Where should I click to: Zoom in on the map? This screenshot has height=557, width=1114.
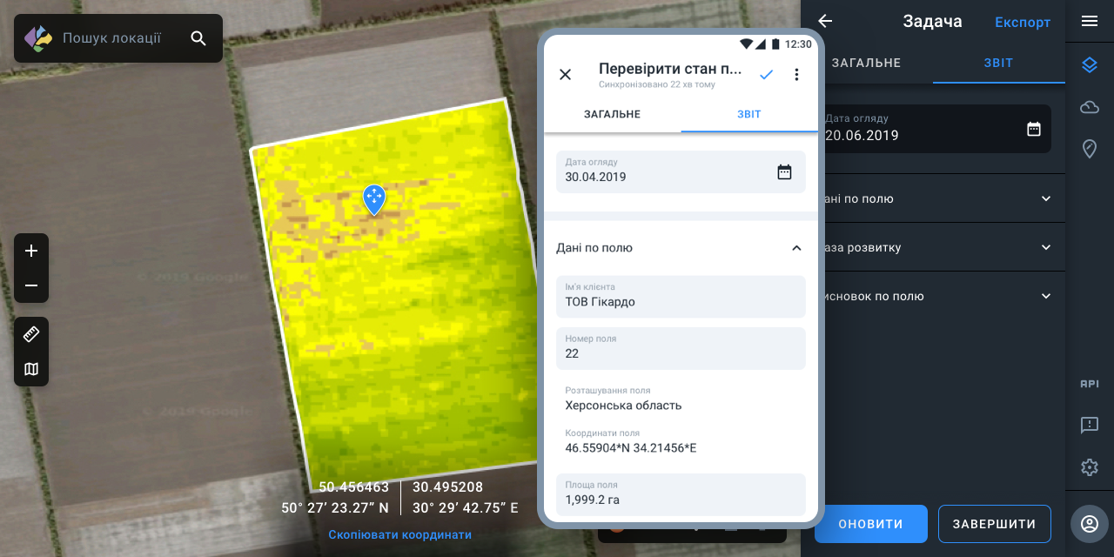click(31, 251)
